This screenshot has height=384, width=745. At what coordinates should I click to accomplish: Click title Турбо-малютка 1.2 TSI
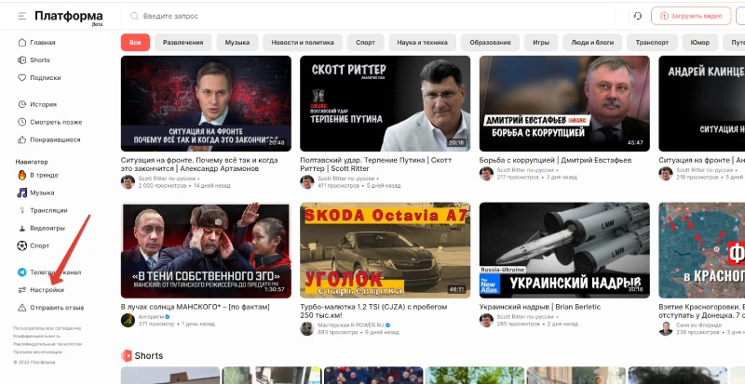tap(373, 311)
